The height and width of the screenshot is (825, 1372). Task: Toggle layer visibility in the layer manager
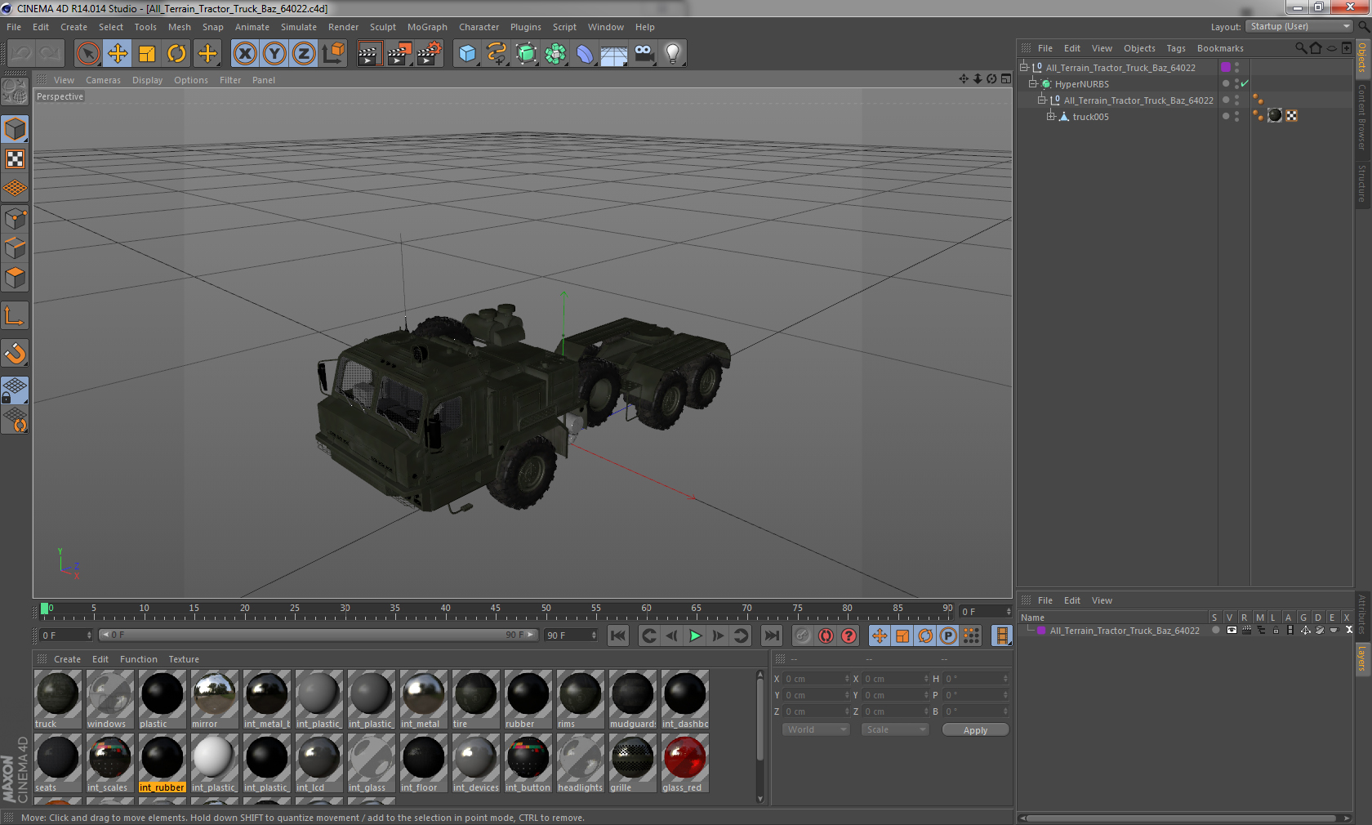pyautogui.click(x=1231, y=630)
